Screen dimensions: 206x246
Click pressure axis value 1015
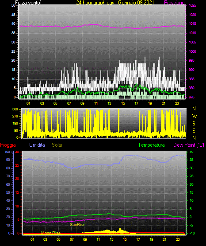pos(192,23)
